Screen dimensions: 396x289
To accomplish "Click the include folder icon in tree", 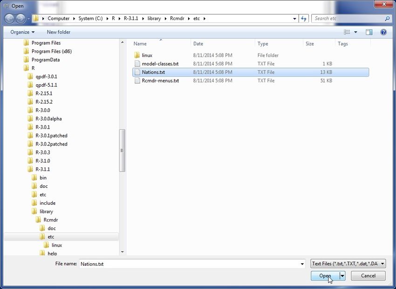I will pyautogui.click(x=34, y=203).
